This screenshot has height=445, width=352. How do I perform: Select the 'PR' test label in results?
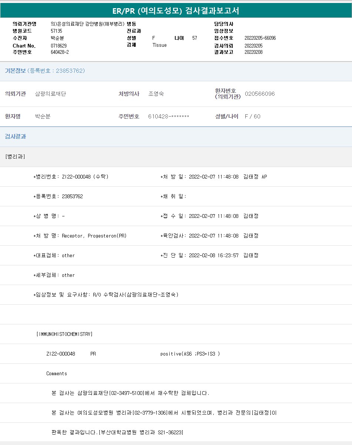[93, 354]
